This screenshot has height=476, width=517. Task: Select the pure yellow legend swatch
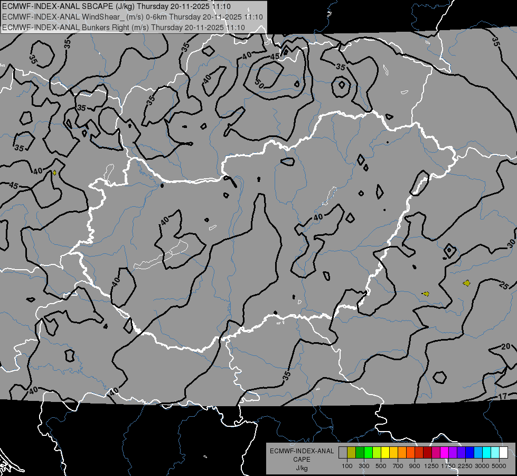(x=385, y=453)
